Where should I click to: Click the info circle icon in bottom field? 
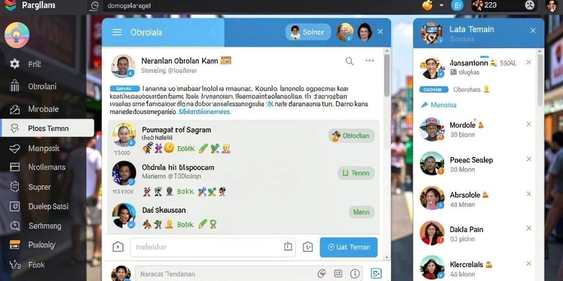pyautogui.click(x=355, y=274)
